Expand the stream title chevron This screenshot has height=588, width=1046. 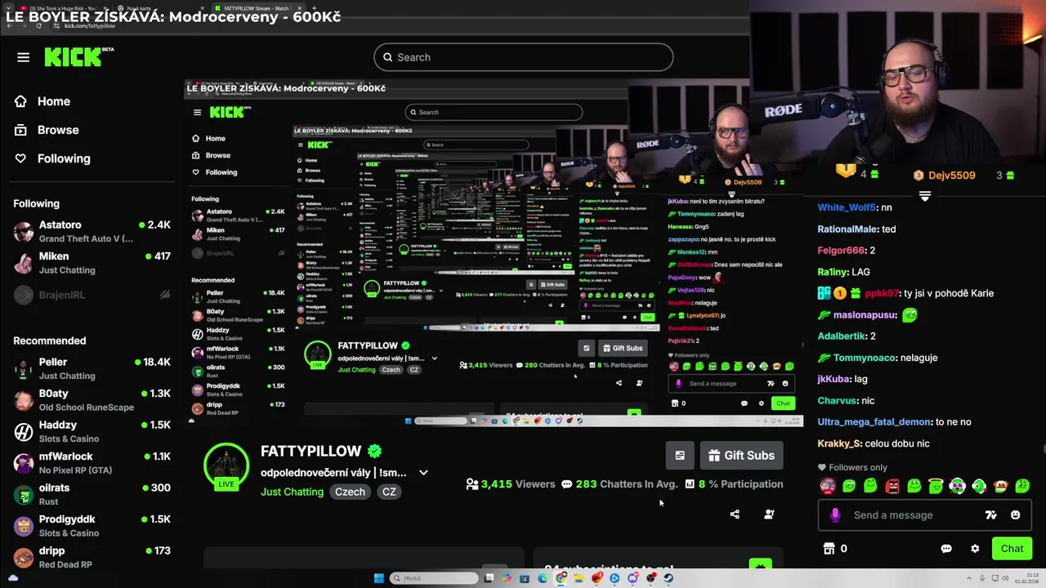tap(423, 473)
